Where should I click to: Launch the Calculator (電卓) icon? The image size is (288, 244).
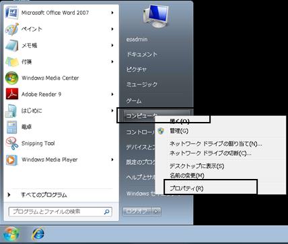(x=11, y=127)
